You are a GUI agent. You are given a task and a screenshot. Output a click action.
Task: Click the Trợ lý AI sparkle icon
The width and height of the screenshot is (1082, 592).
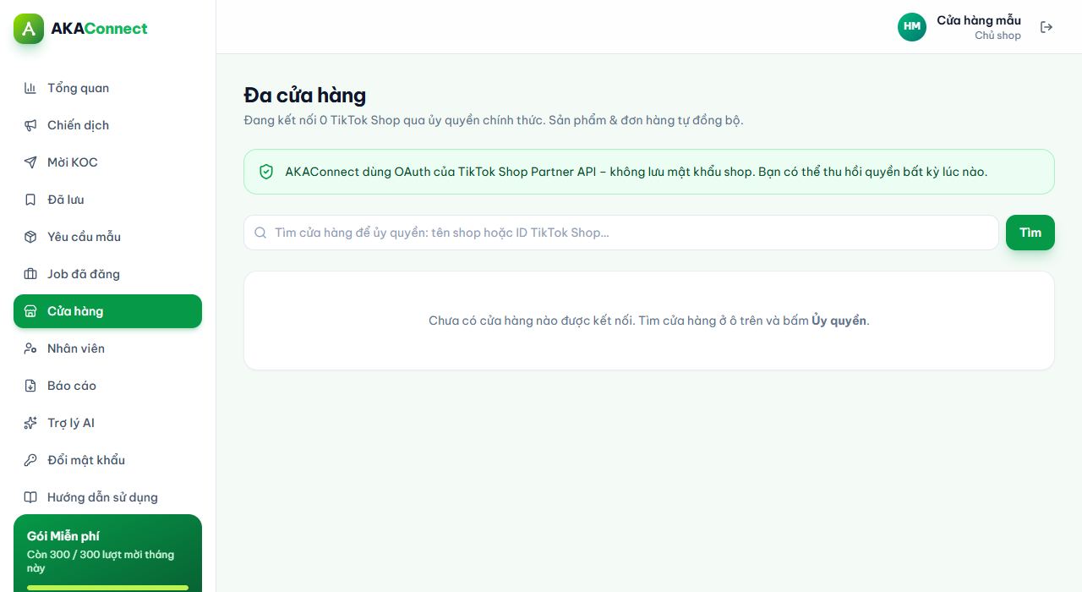30,423
